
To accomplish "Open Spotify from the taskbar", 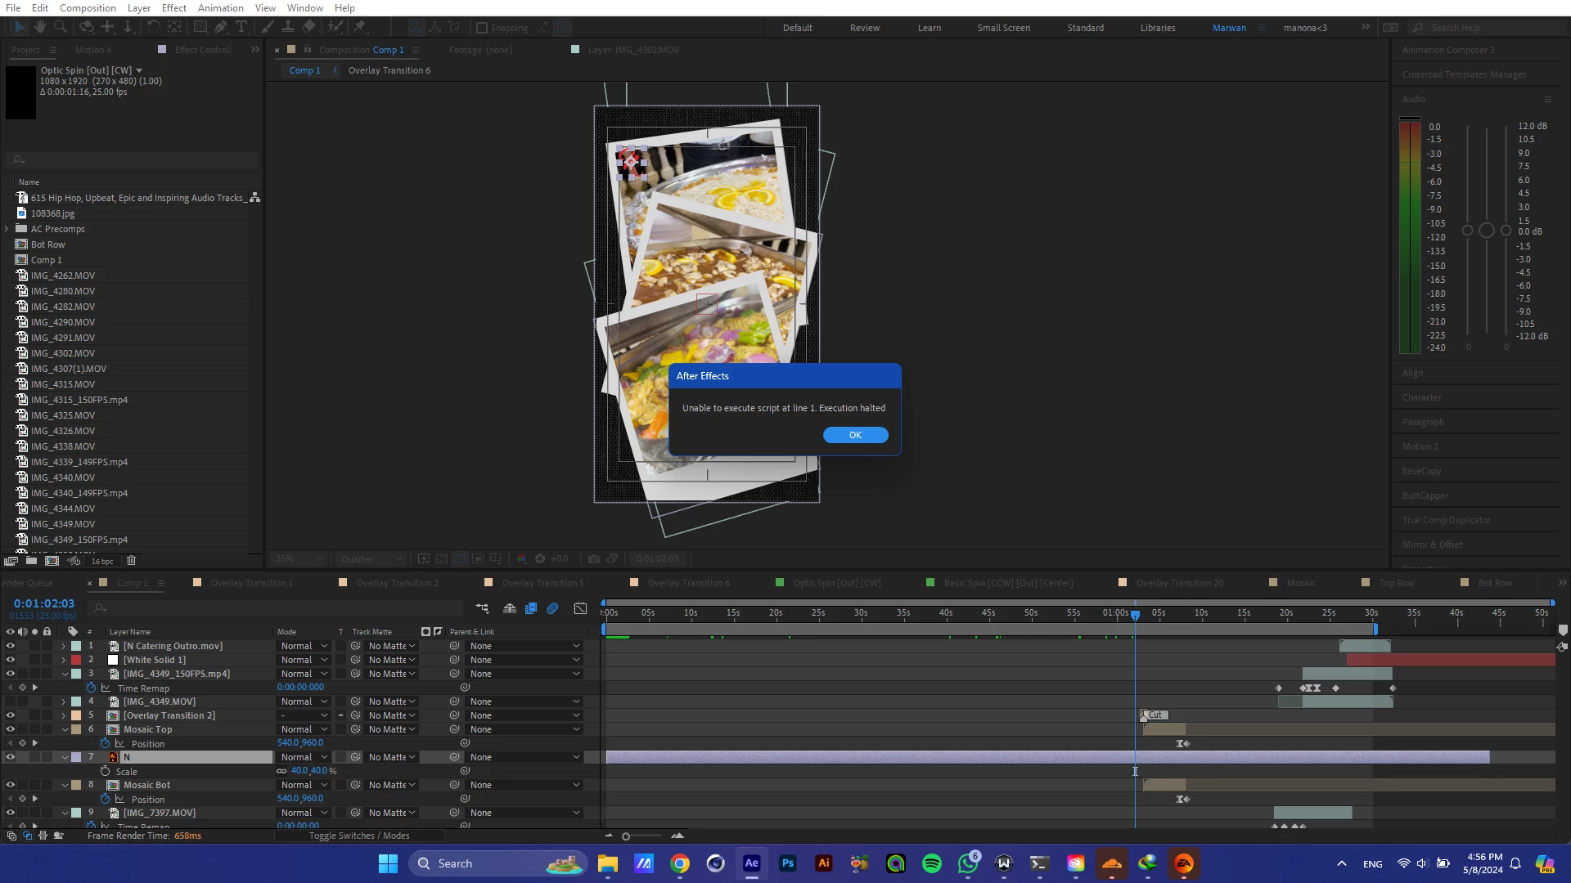I will (931, 863).
